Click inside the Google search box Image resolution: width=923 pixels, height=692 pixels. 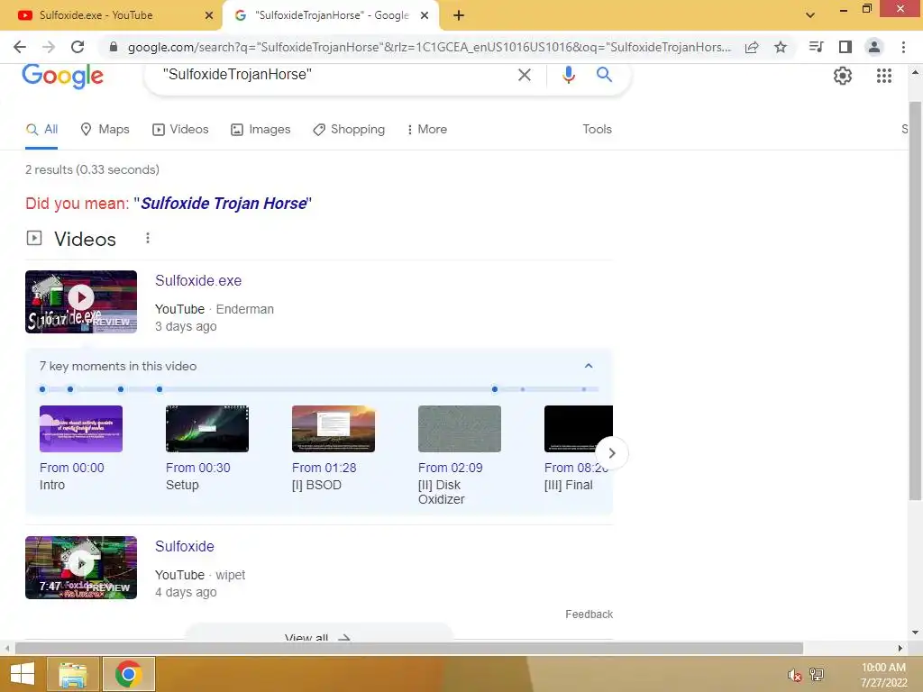[335, 75]
